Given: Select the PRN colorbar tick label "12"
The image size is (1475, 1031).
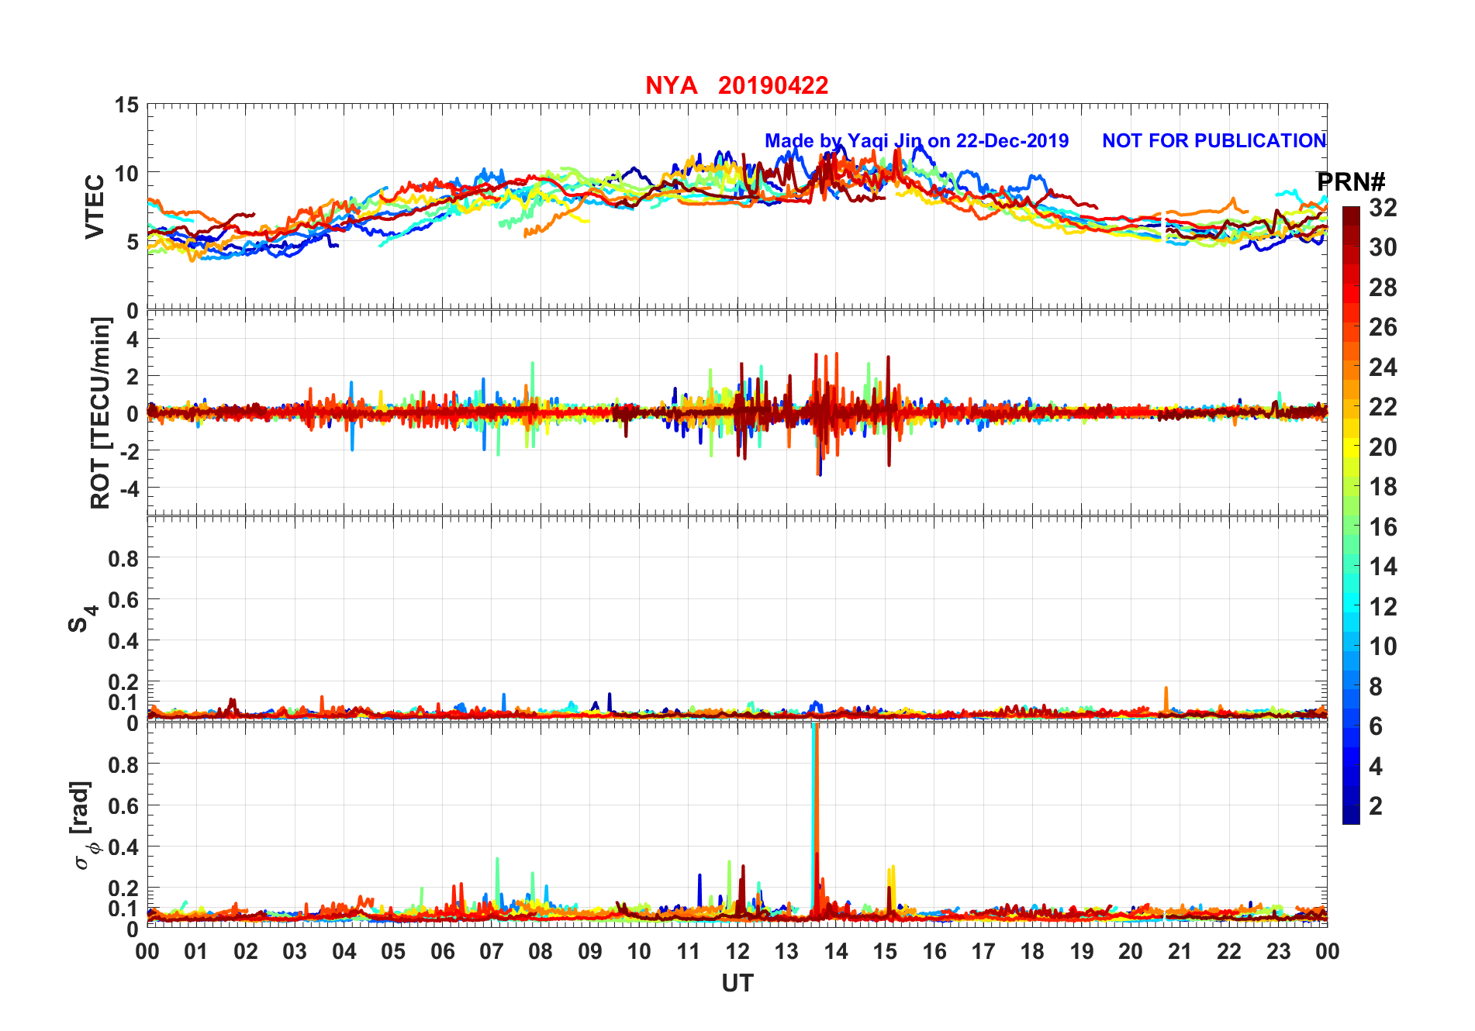Looking at the screenshot, I should click(1383, 606).
